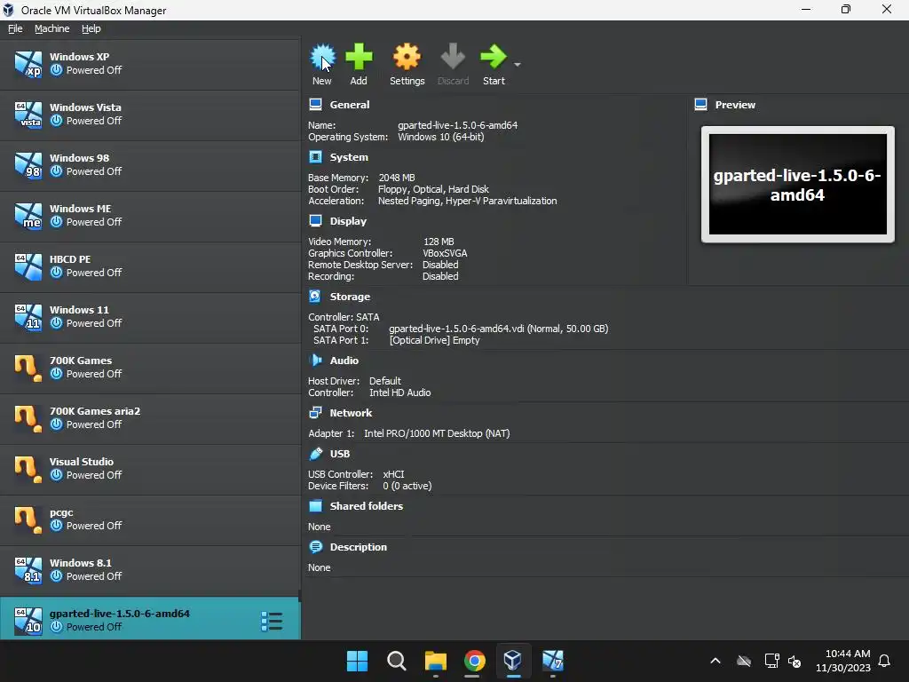Open Settings with the orange gear icon
This screenshot has height=682, width=909.
point(407,57)
